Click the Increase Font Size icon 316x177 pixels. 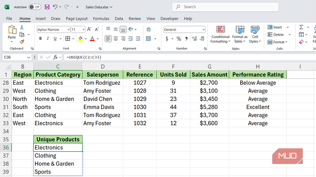point(89,29)
